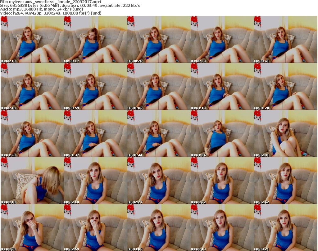Select the thumbnail timestamped 00:01:44
318x251 pixels.
click(x=159, y=133)
